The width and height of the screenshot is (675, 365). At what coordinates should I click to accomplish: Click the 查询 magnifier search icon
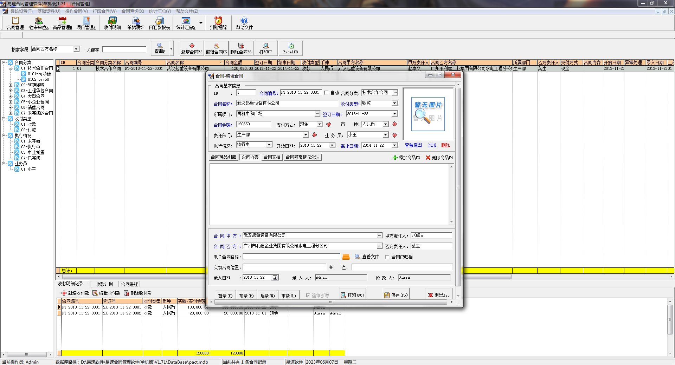(x=160, y=46)
